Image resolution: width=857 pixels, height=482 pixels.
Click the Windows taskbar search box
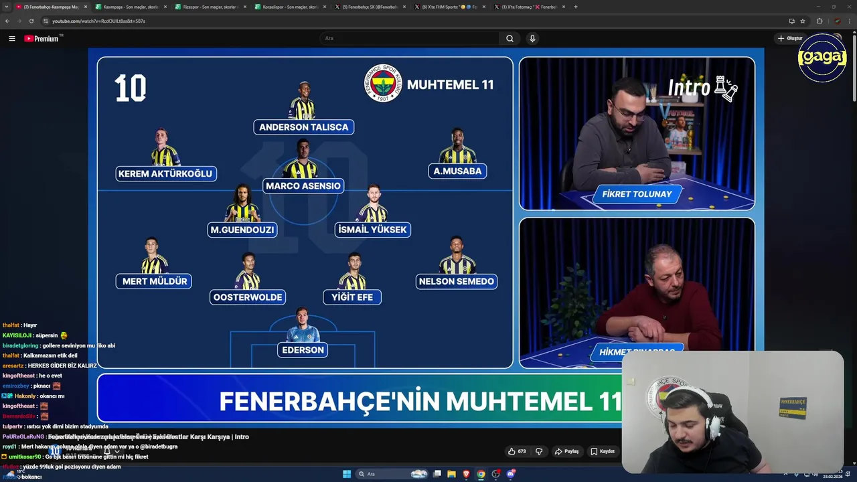[393, 474]
